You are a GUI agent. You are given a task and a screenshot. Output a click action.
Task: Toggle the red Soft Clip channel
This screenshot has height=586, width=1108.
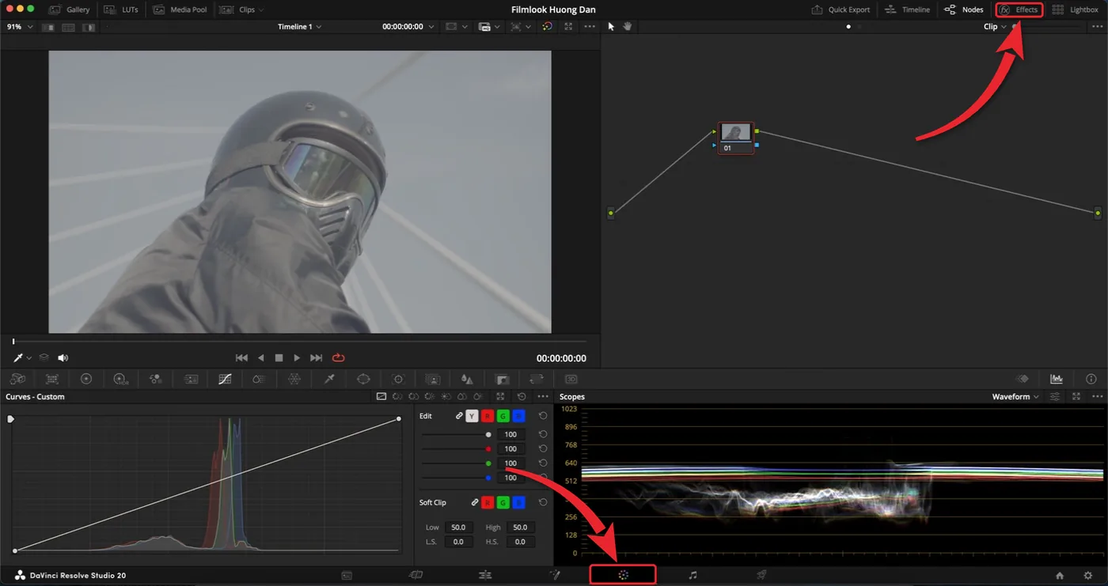(x=488, y=502)
